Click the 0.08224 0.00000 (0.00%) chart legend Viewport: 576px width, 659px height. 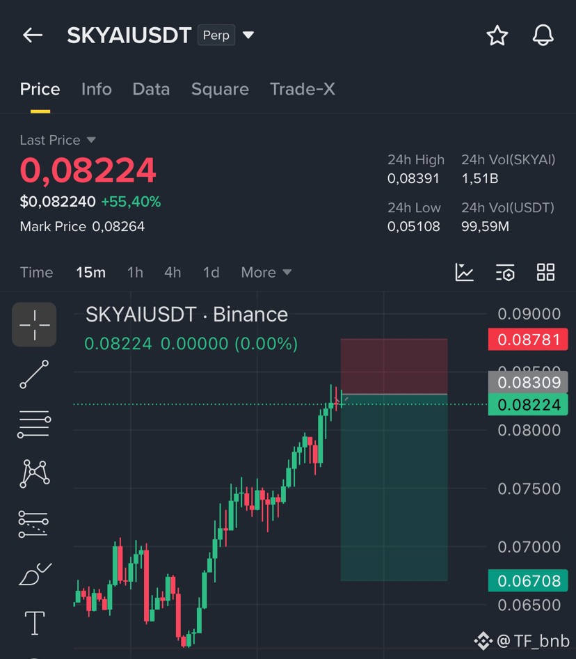(191, 344)
